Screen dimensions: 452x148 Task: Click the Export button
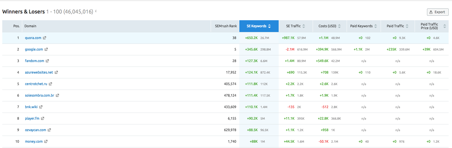(x=437, y=12)
